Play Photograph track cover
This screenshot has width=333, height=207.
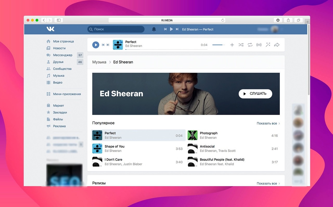[x=193, y=135]
